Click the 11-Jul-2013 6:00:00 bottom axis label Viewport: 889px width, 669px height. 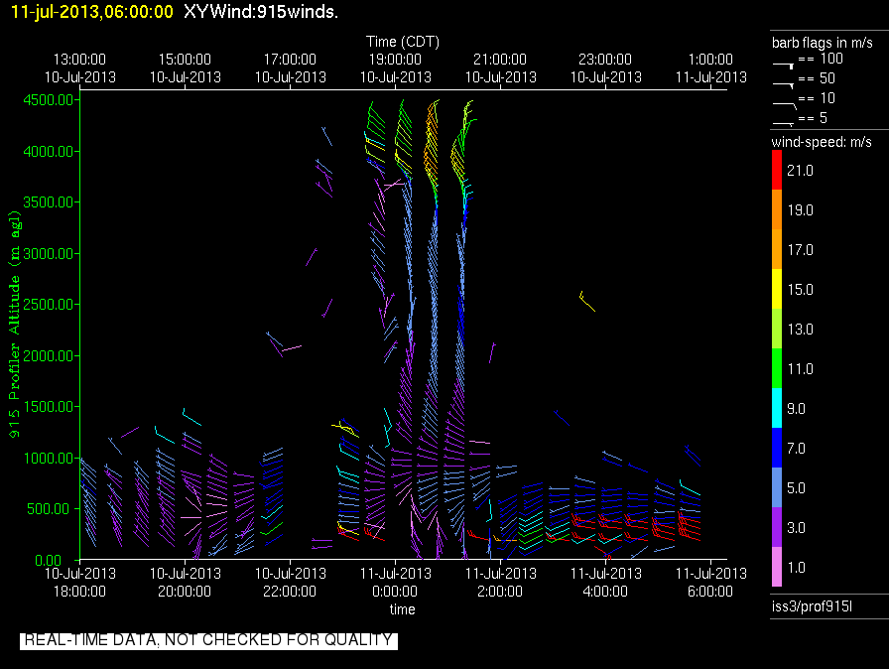711,583
